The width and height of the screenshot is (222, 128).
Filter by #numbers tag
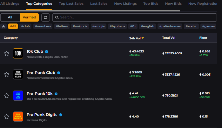(x=43, y=26)
